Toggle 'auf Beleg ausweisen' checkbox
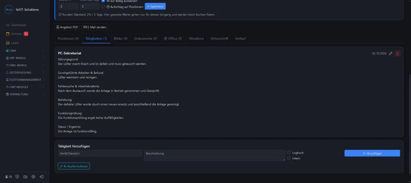411x183 pixels. click(x=103, y=1)
